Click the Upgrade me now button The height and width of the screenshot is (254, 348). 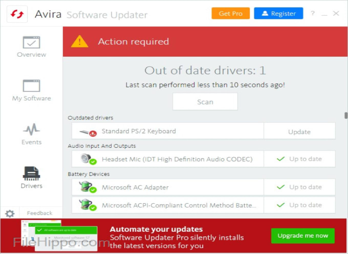click(x=302, y=235)
